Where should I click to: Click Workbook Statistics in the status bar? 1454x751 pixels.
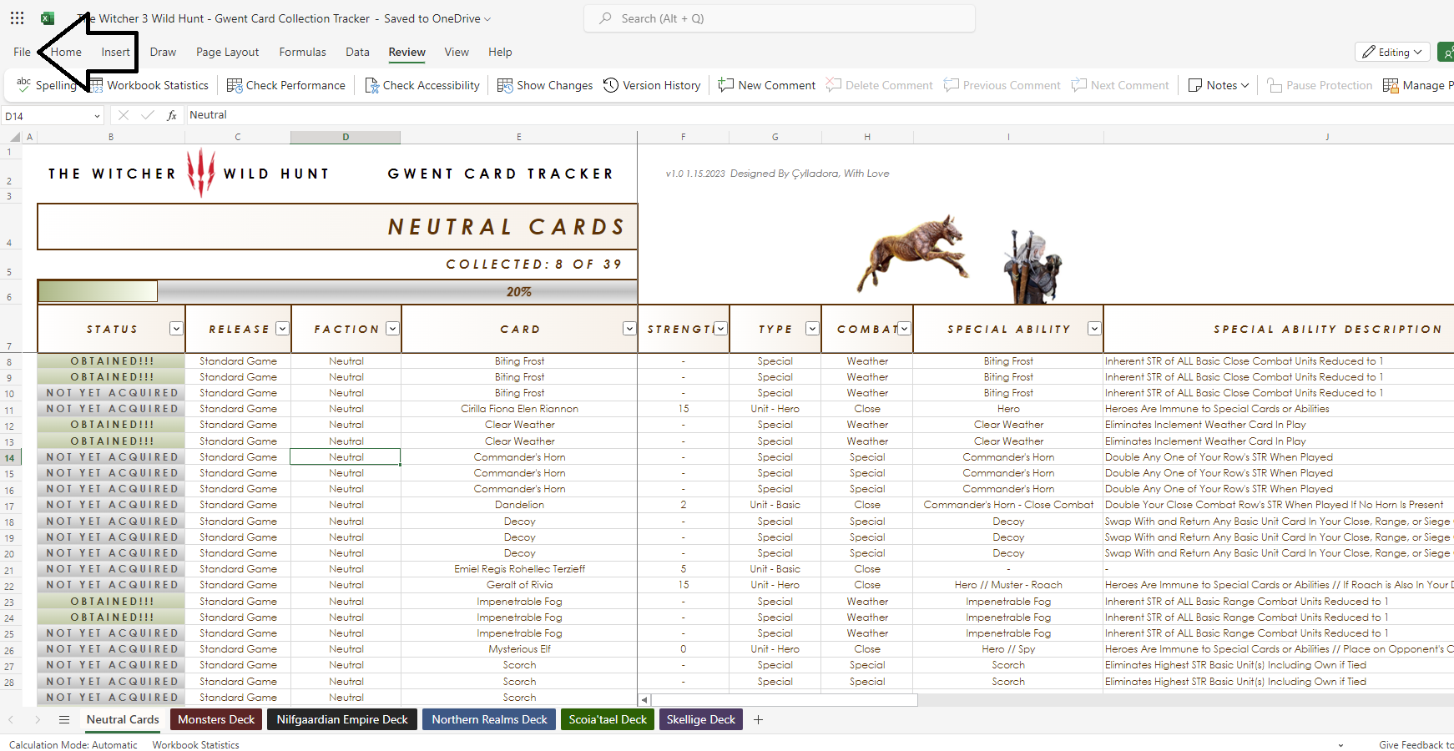click(195, 745)
